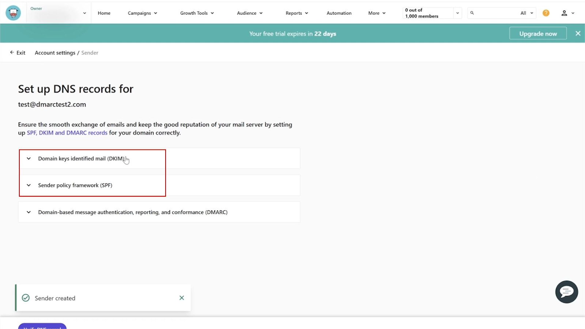Click the Upgrade now button

(538, 34)
